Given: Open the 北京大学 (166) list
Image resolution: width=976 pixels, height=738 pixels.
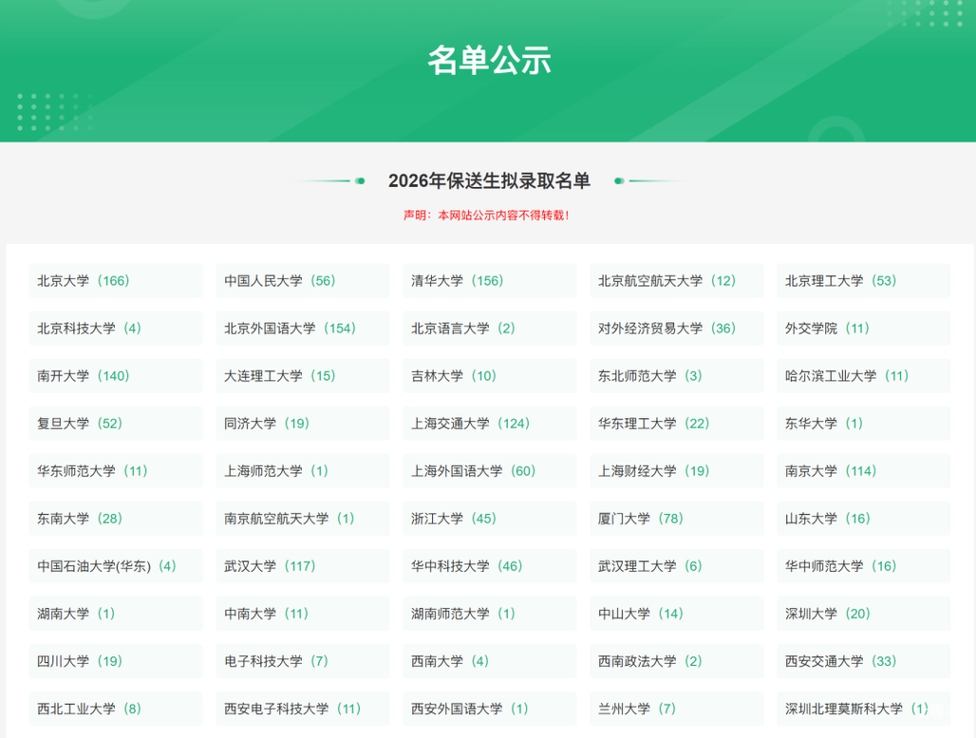Looking at the screenshot, I should pos(116,281).
